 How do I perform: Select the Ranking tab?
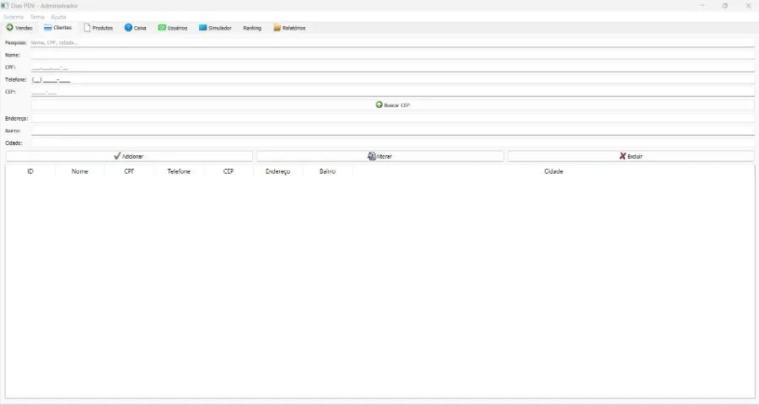pos(252,28)
